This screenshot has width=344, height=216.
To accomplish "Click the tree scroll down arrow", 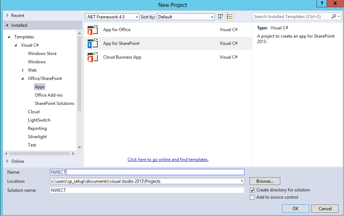I will (x=79, y=147).
